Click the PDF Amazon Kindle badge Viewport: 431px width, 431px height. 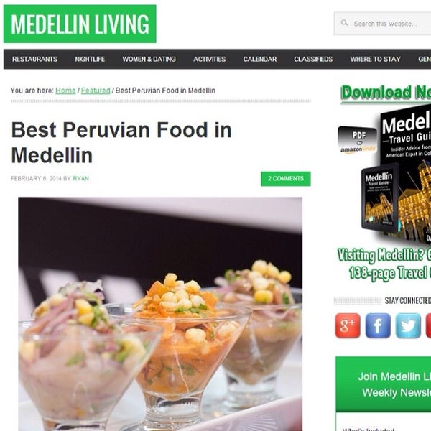(x=357, y=140)
